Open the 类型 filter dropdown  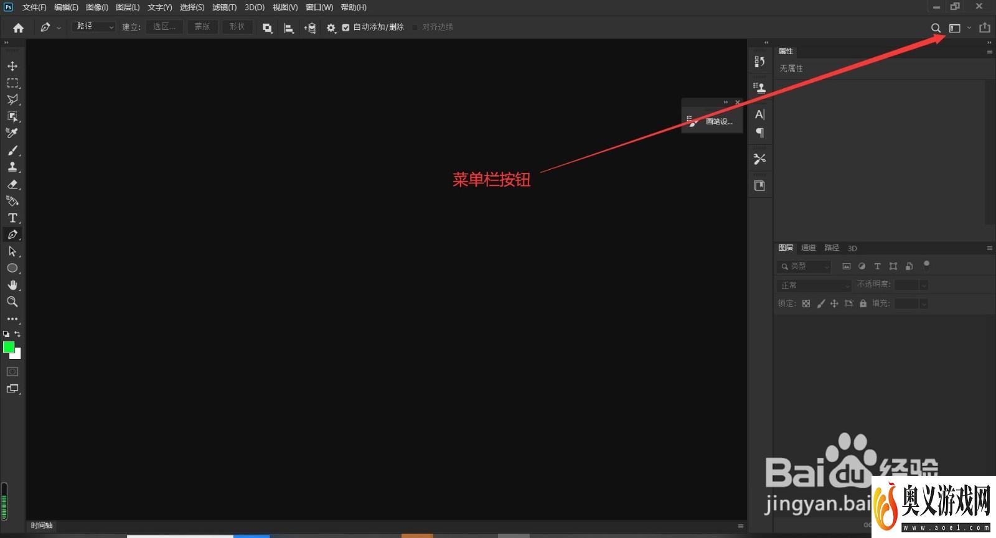click(x=804, y=266)
